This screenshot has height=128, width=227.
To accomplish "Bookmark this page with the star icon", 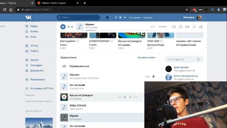I will [x=187, y=10].
